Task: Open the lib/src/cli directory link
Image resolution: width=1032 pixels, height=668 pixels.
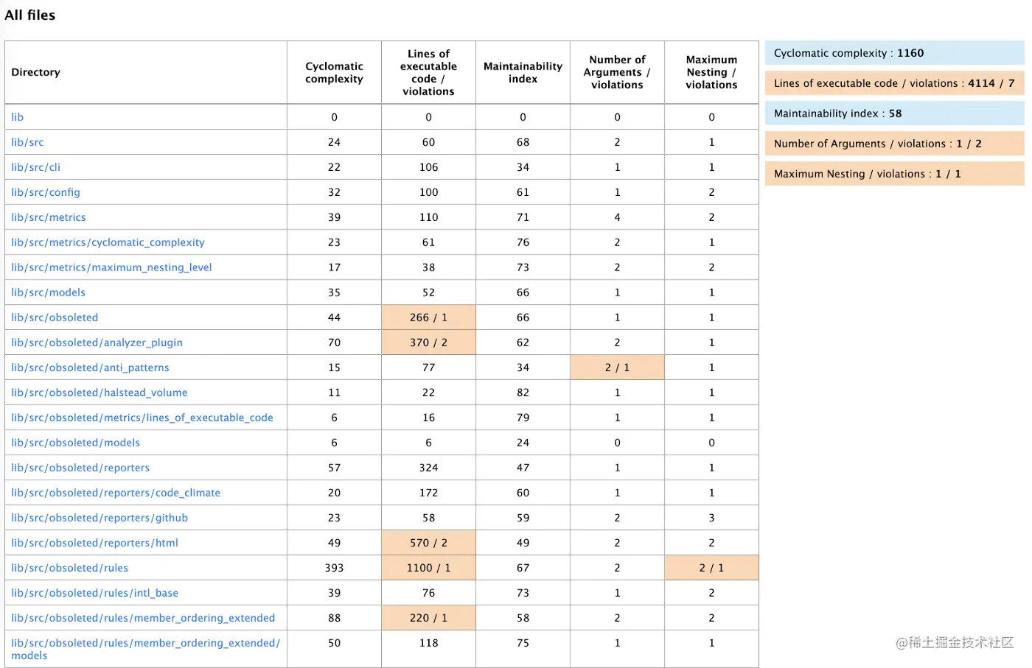Action: (35, 167)
